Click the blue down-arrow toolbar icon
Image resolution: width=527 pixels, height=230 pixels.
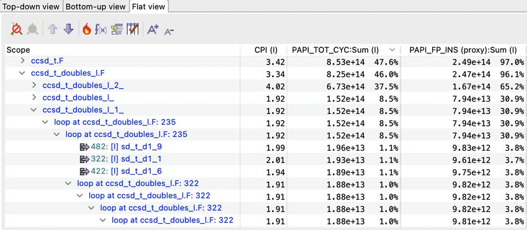coord(69,29)
